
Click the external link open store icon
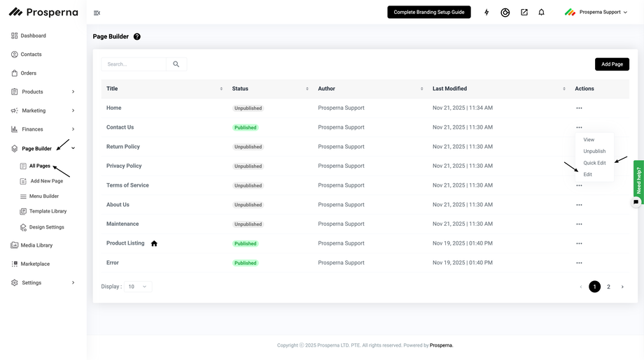click(x=524, y=13)
